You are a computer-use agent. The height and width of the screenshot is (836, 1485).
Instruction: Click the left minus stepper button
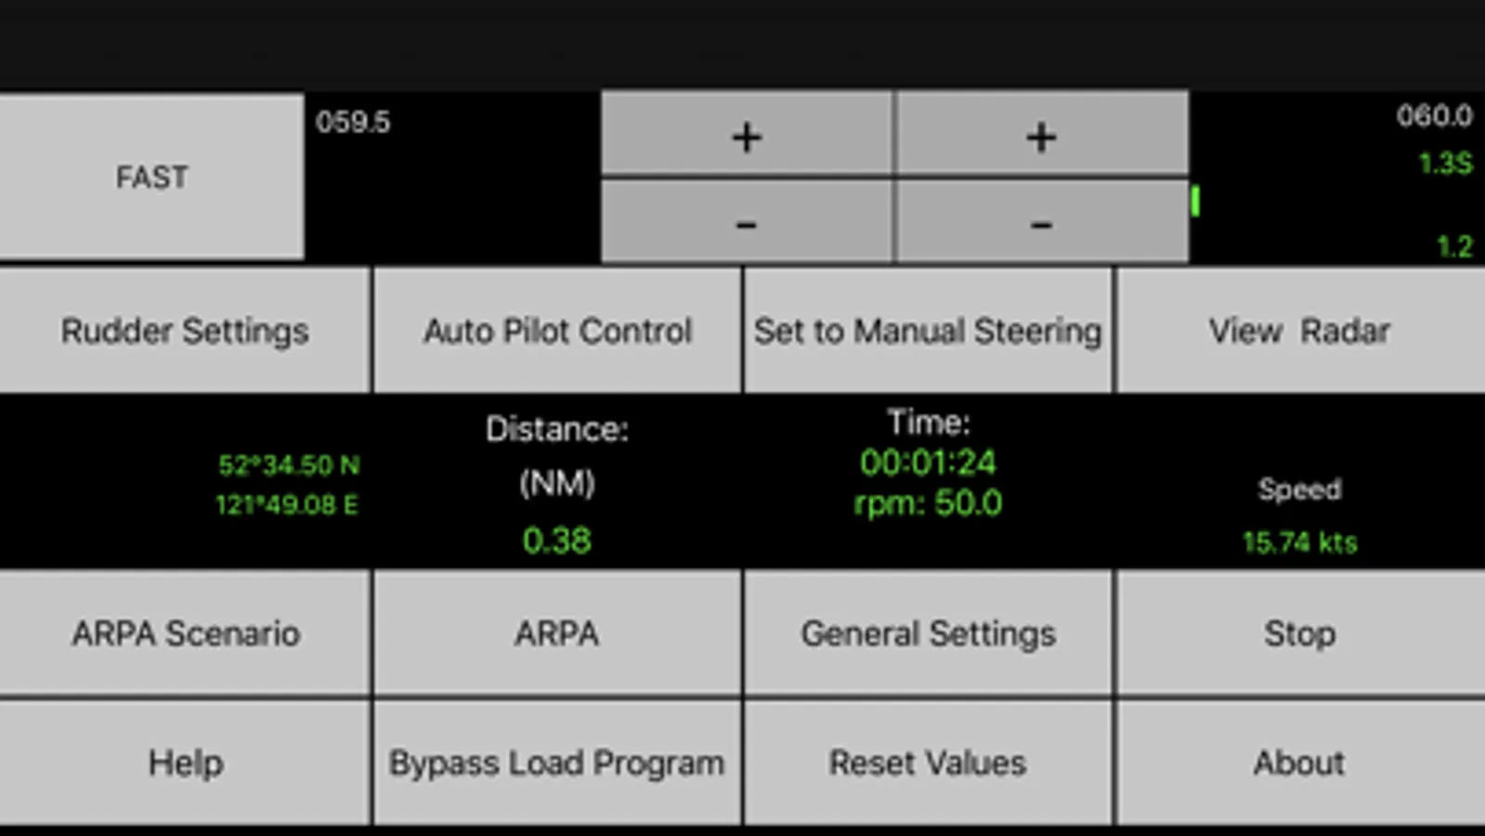tap(747, 221)
